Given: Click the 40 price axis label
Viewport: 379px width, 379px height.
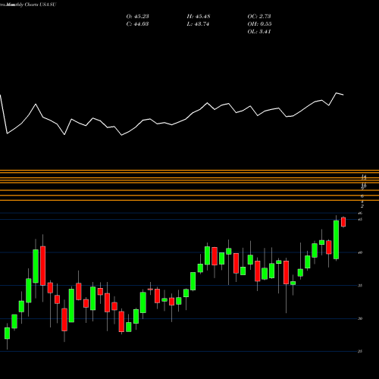Looking at the screenshot, I should (x=360, y=252).
